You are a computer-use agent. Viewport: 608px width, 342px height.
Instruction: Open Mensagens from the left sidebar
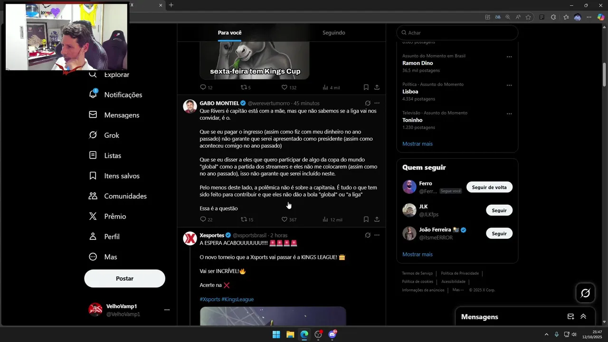click(114, 115)
